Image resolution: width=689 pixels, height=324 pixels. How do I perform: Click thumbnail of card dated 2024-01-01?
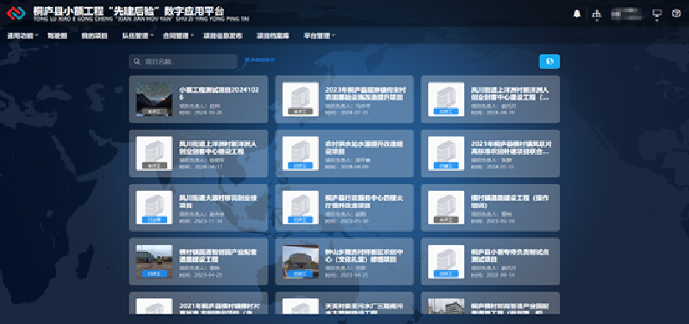tap(446, 154)
